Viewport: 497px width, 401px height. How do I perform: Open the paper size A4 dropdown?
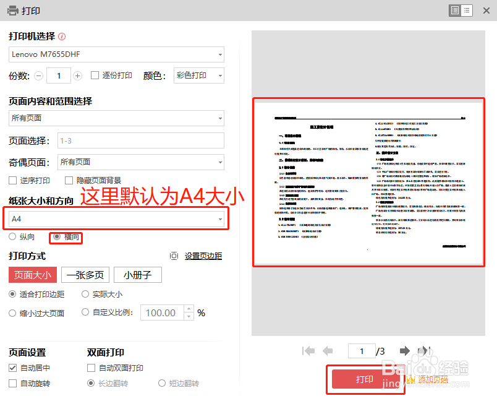pyautogui.click(x=116, y=219)
